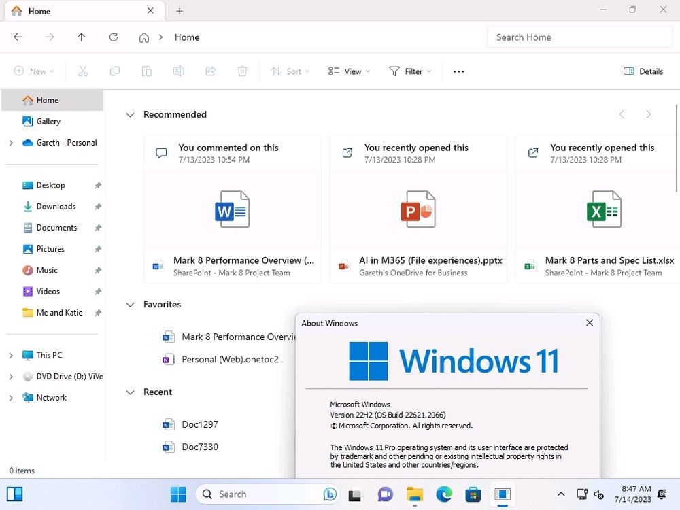Click the pin icon beside Music
This screenshot has height=510, width=680.
(x=98, y=270)
